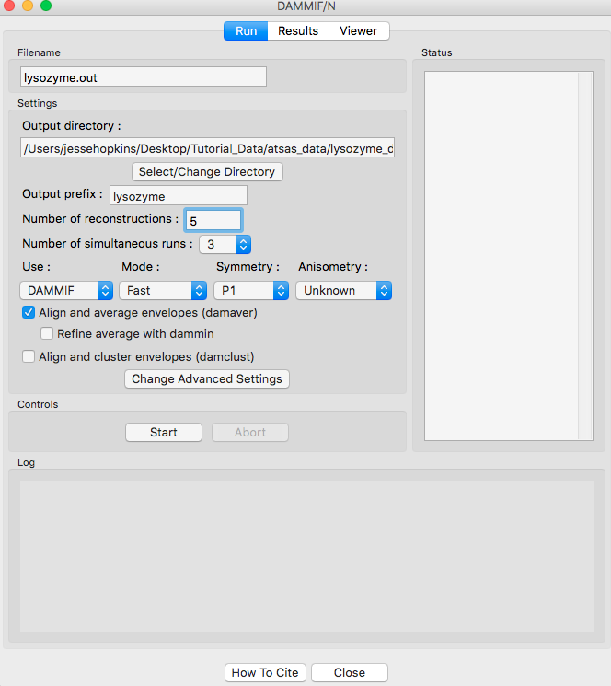Click the Select/Change Directory button

(207, 172)
